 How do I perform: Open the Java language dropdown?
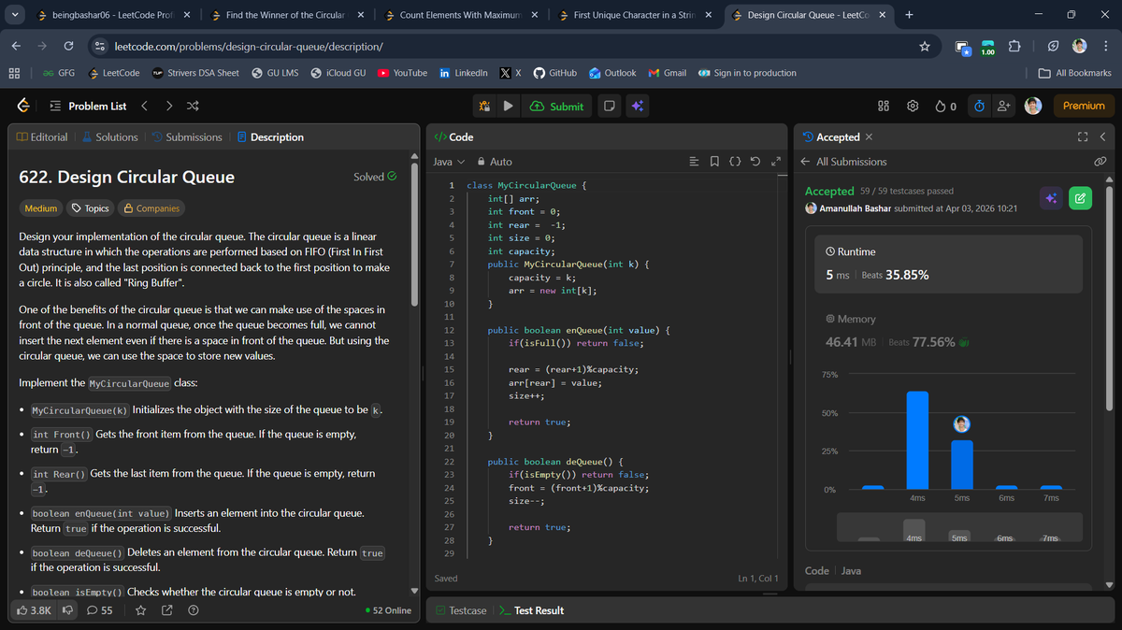(449, 162)
